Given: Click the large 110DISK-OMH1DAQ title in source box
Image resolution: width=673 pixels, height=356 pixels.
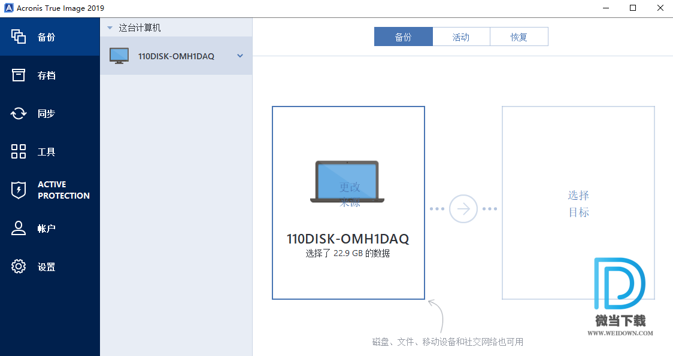Looking at the screenshot, I should [x=348, y=239].
